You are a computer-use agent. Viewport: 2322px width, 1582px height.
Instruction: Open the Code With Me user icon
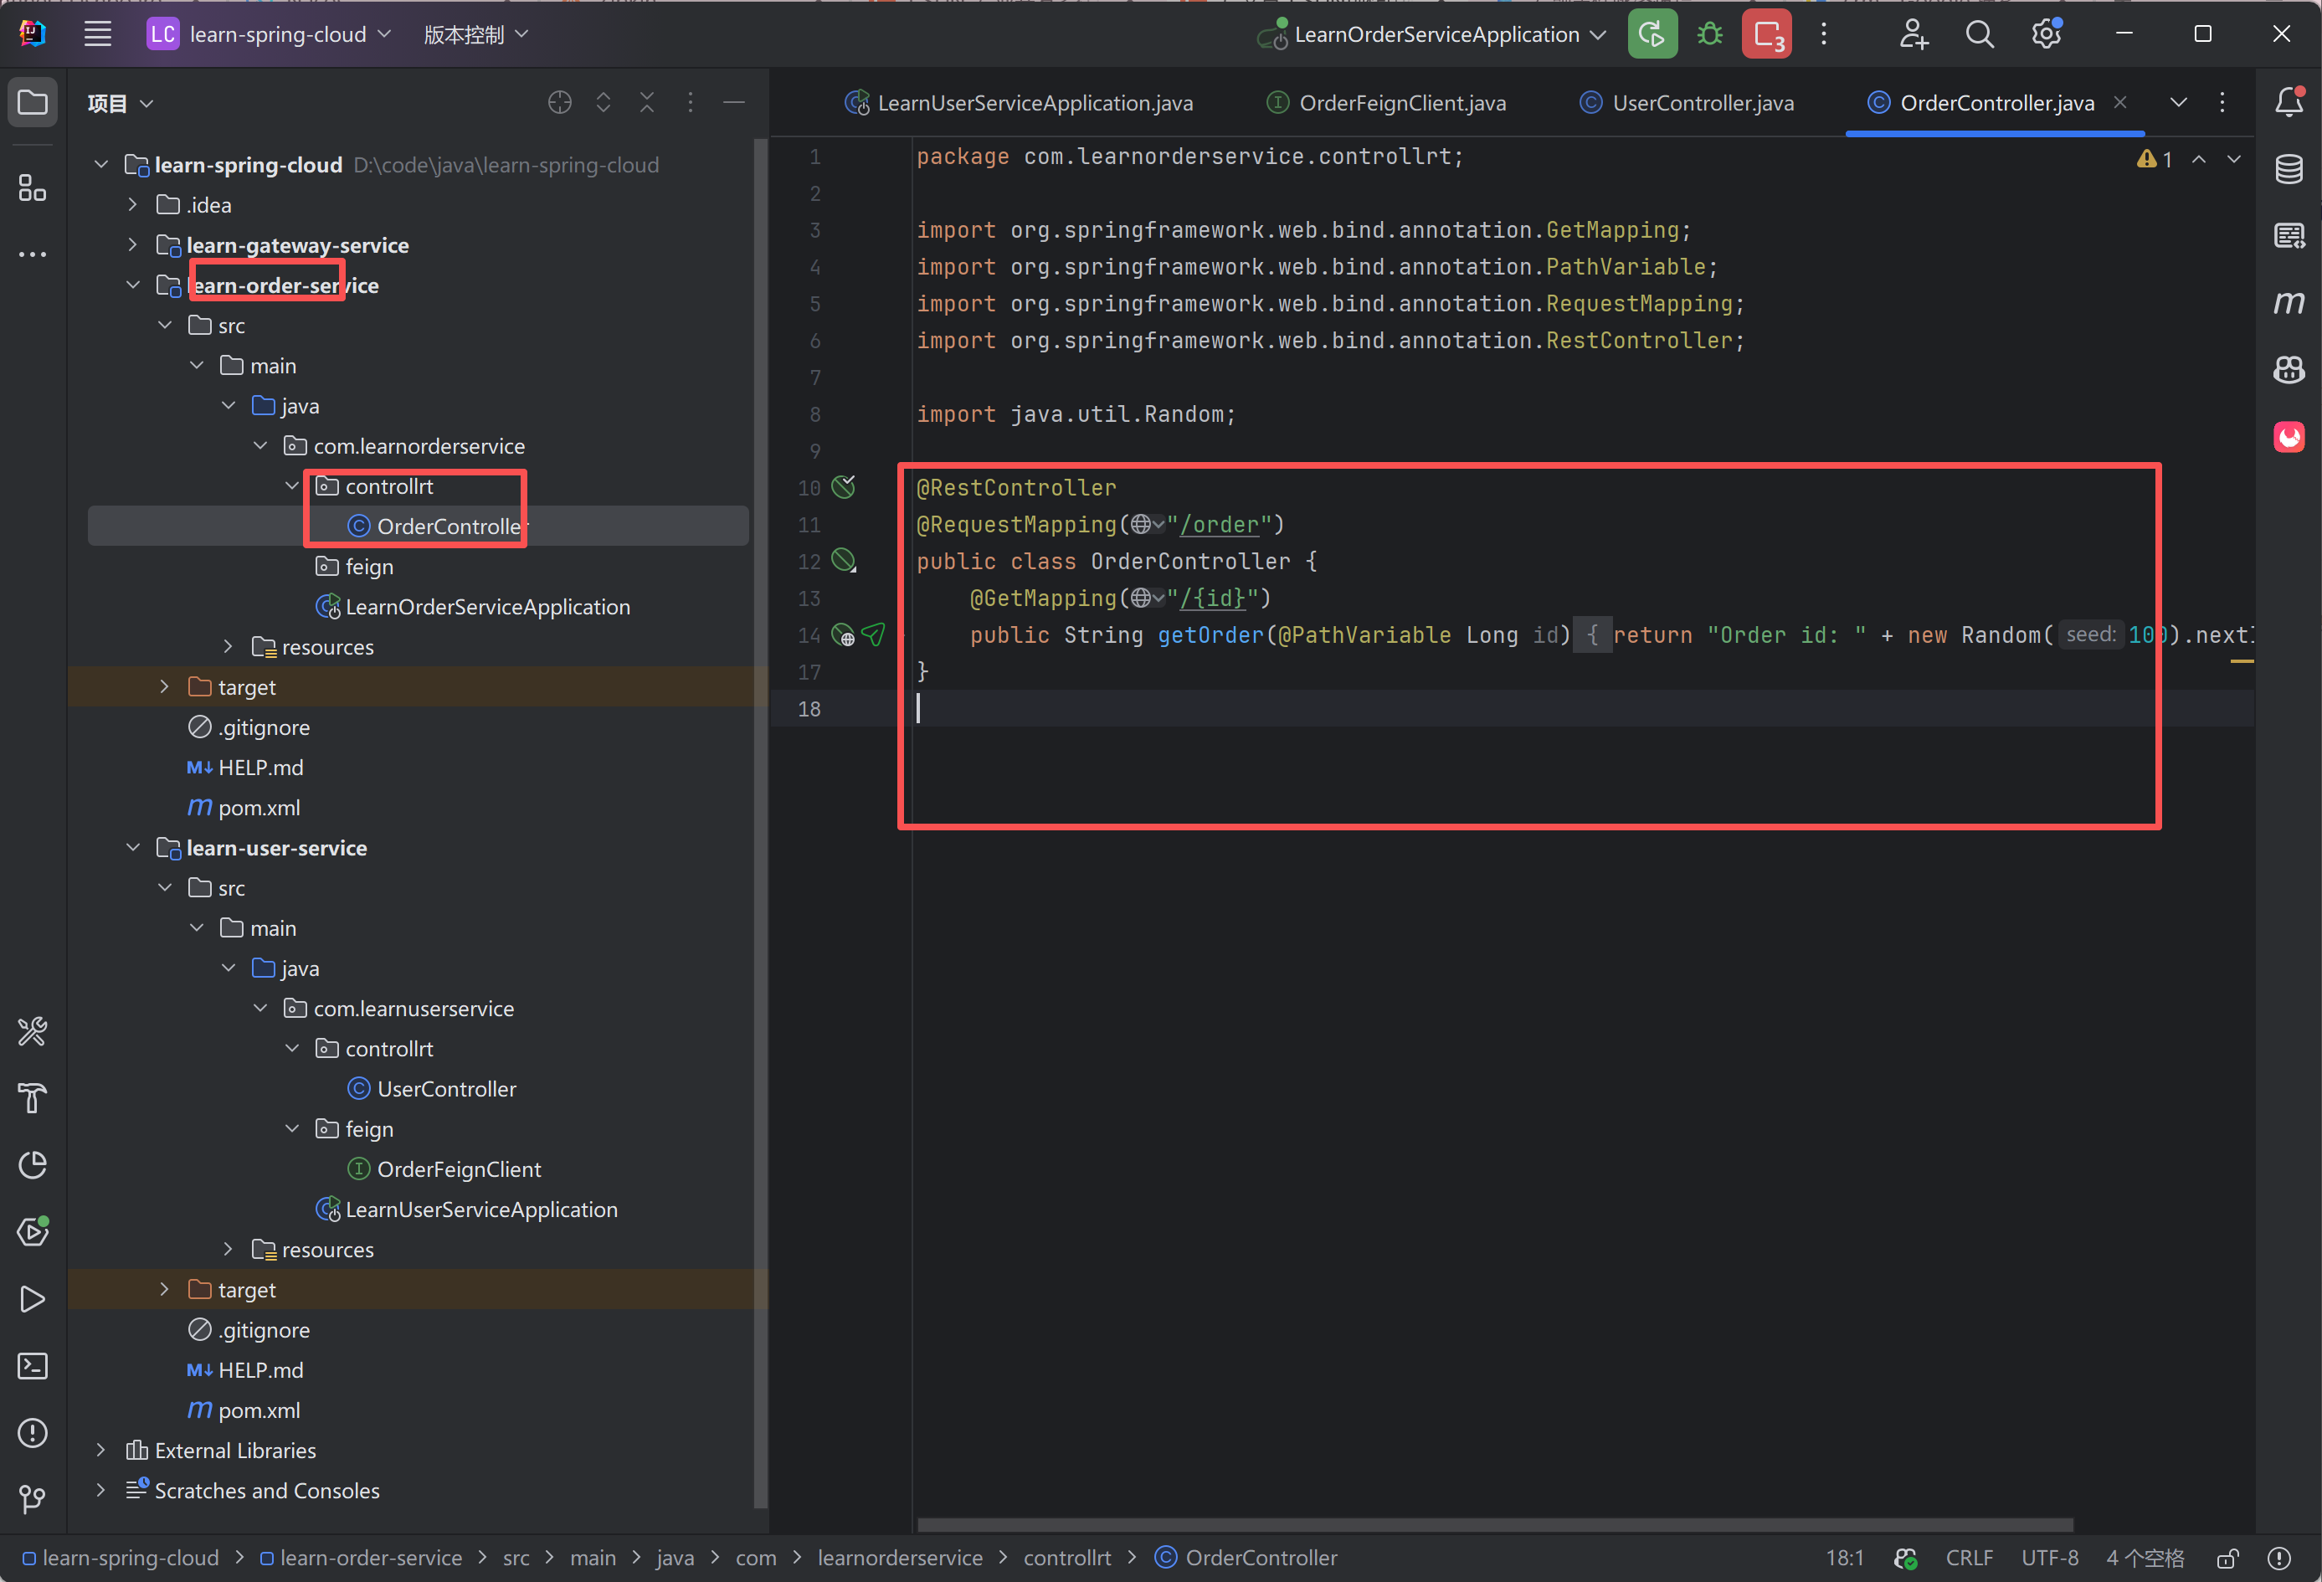coord(1914,34)
